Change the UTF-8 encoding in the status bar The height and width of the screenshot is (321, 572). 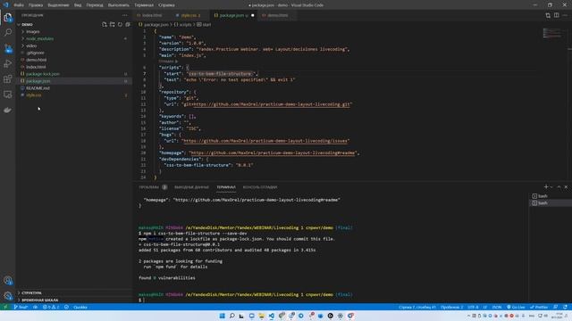(x=473, y=307)
